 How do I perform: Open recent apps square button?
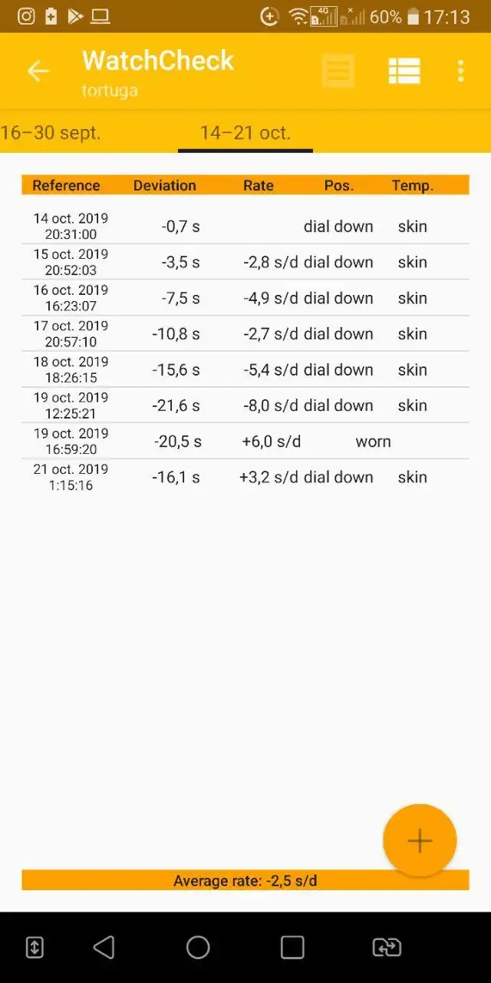tap(292, 947)
